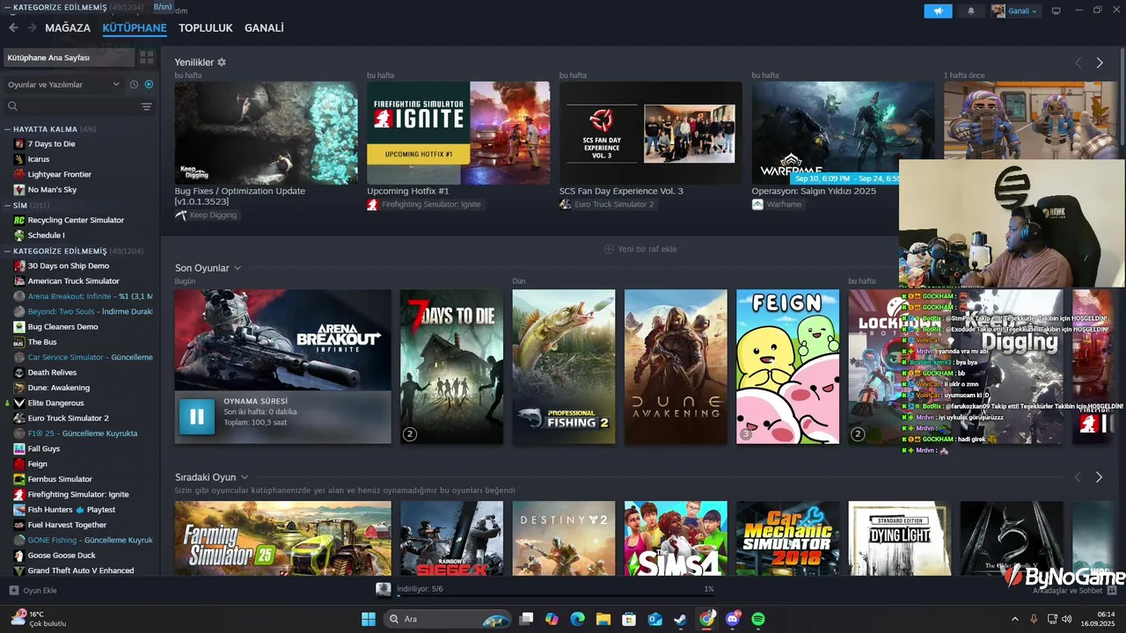The height and width of the screenshot is (633, 1126).
Task: Go forward with the navigation forward arrow
Action: tap(32, 28)
